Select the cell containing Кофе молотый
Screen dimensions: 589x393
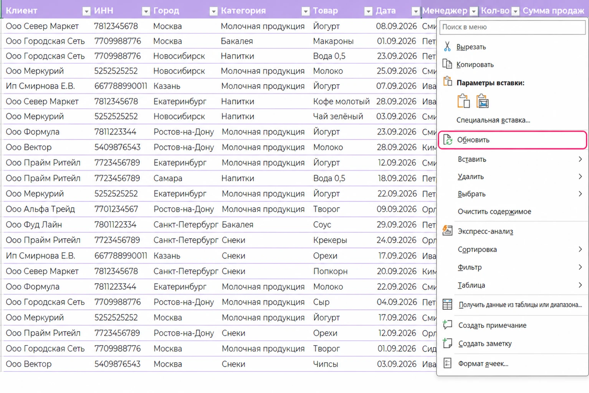(341, 101)
